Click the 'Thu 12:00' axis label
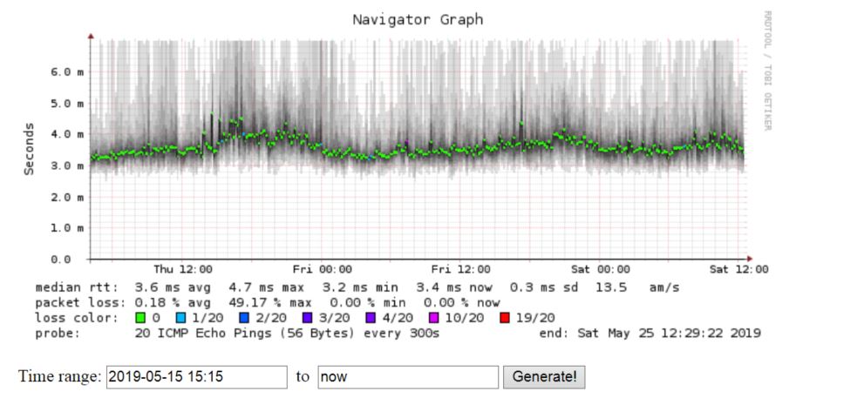The width and height of the screenshot is (864, 412). click(x=183, y=269)
